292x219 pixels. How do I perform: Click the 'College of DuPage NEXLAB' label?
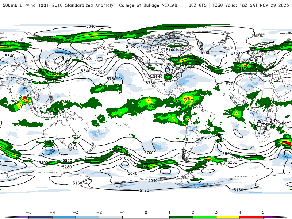click(x=148, y=5)
